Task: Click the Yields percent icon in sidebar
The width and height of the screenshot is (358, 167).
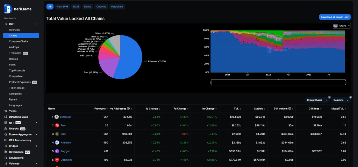Action: (x=6, y=111)
